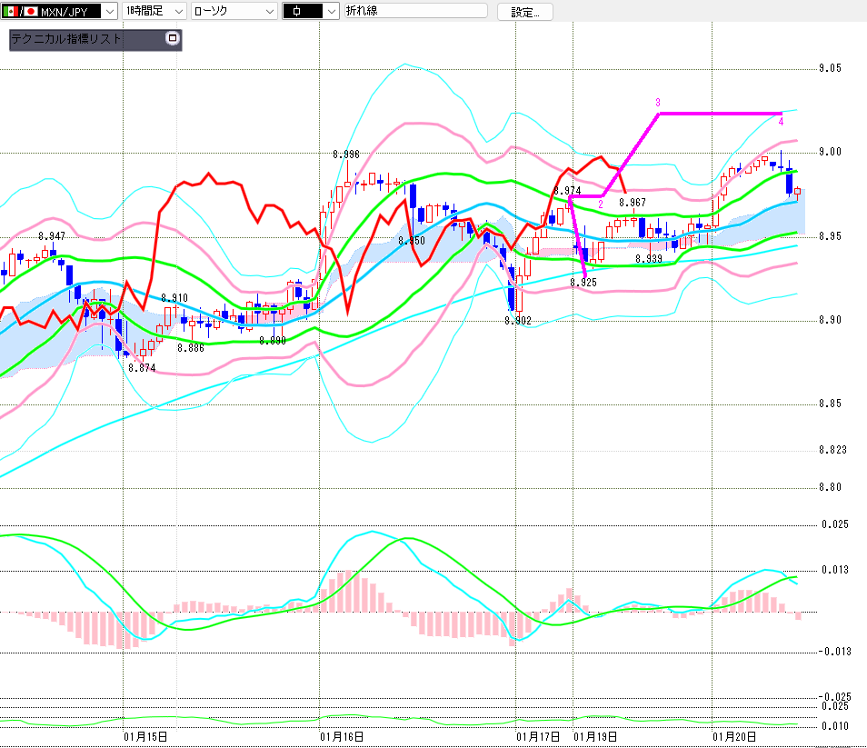Select the magenta wave marker labeled 3

(x=657, y=102)
